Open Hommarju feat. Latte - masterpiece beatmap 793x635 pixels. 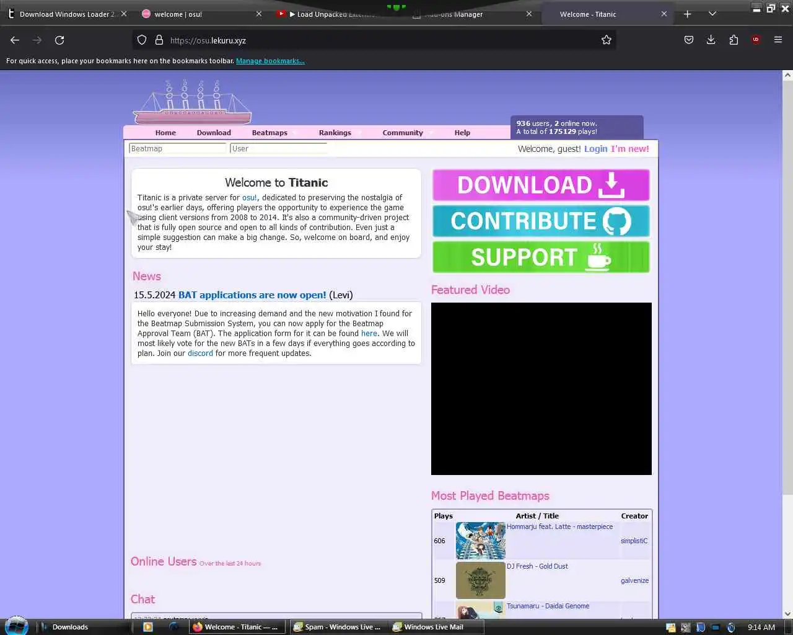(x=559, y=526)
